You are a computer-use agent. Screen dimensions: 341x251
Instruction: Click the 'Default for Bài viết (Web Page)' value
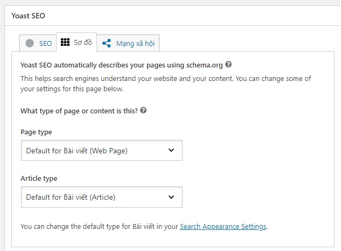[76, 151]
